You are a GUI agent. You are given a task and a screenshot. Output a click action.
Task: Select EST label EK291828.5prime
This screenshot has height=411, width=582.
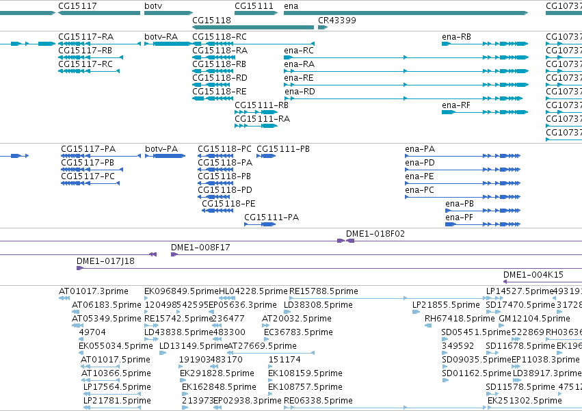217,374
